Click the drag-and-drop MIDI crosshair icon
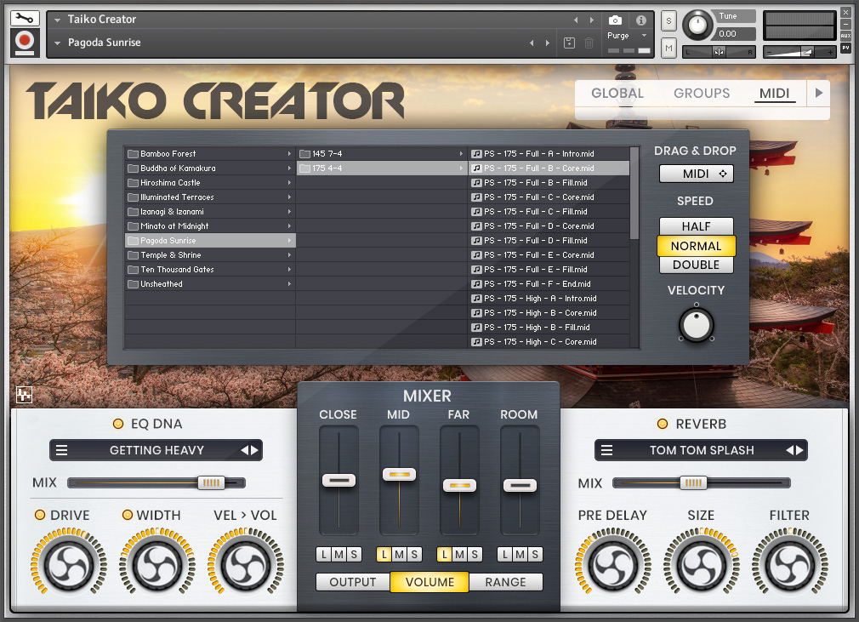Viewport: 859px width, 622px height. coord(723,174)
